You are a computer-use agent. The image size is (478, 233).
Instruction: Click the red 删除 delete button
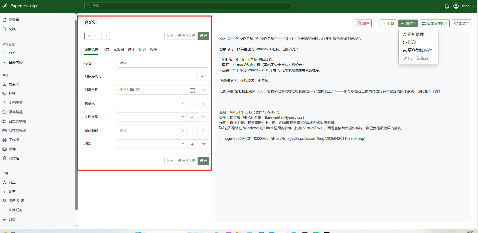[363, 23]
